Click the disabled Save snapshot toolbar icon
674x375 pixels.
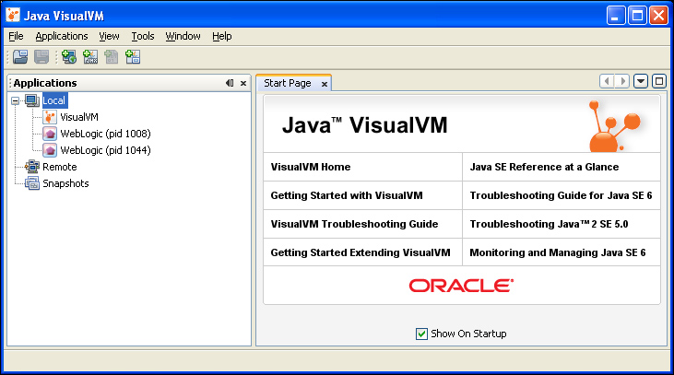click(41, 57)
